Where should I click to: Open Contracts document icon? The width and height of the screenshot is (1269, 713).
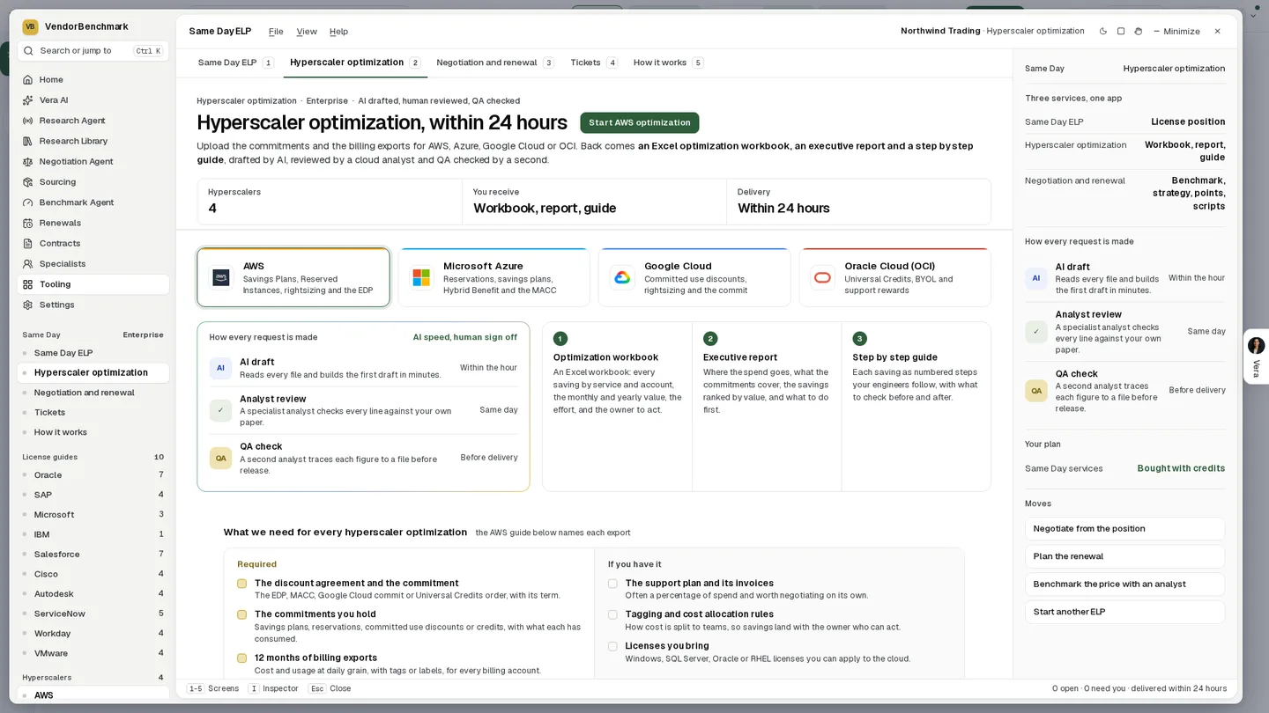pyautogui.click(x=28, y=243)
